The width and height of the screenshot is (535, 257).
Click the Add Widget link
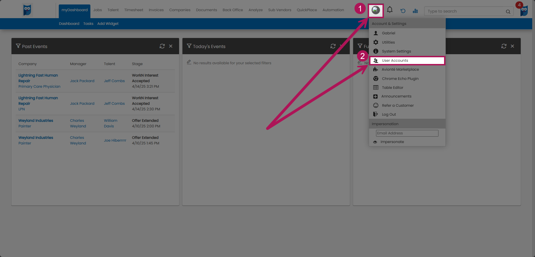(108, 24)
